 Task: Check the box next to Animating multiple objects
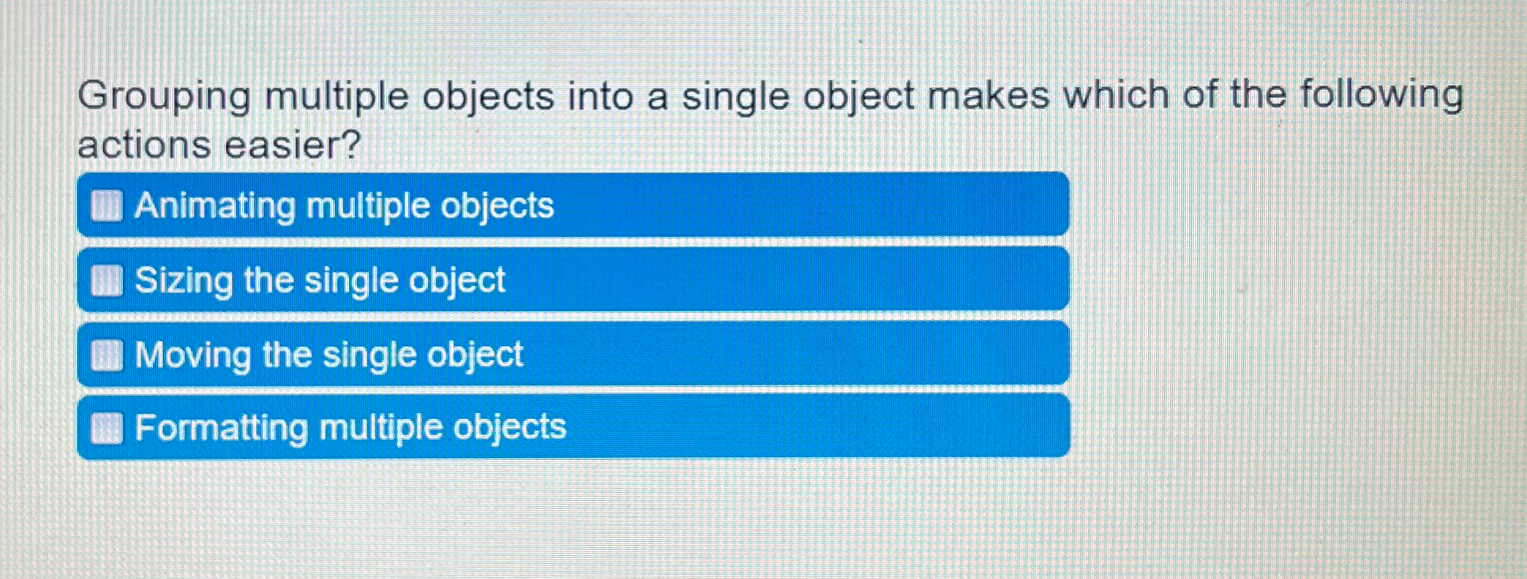tap(107, 205)
